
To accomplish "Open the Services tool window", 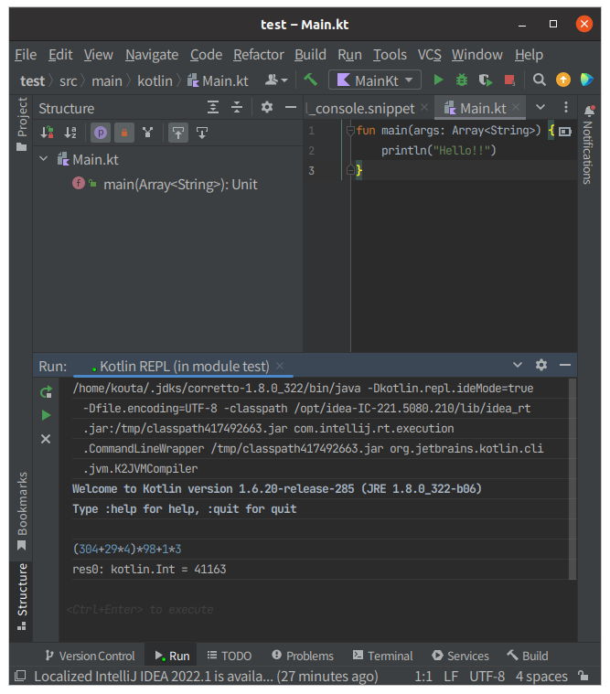I will coord(460,656).
